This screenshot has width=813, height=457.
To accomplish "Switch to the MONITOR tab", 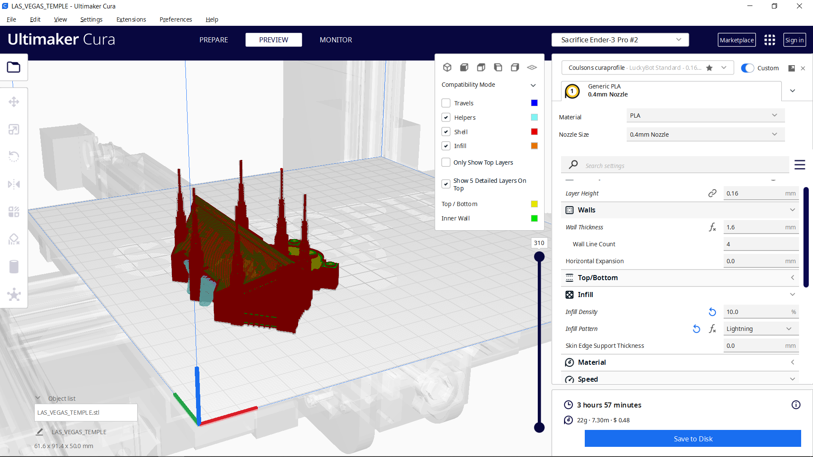I will click(x=336, y=40).
